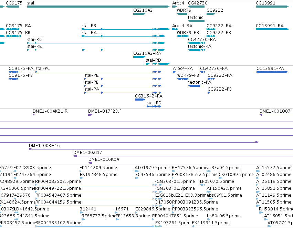Open the stai-PE protein label
Viewport: 293px width, 228px height.
pyautogui.click(x=91, y=75)
